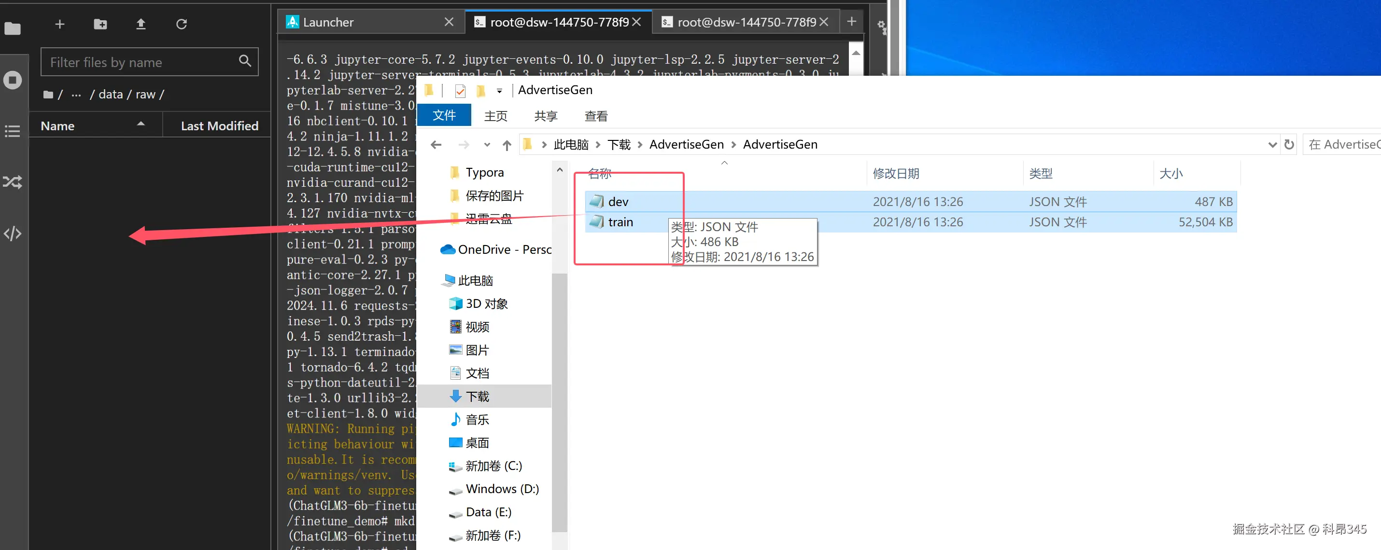The height and width of the screenshot is (550, 1381).
Task: Navigate up one folder level in Explorer
Action: (x=506, y=145)
